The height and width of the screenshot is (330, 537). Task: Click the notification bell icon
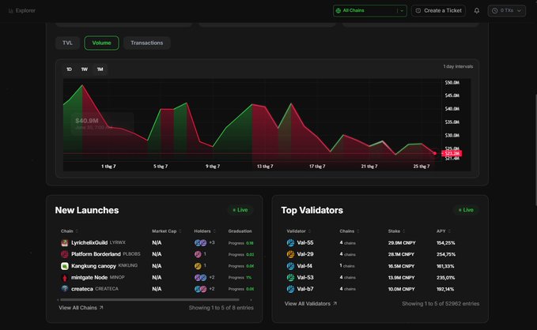[x=477, y=10]
